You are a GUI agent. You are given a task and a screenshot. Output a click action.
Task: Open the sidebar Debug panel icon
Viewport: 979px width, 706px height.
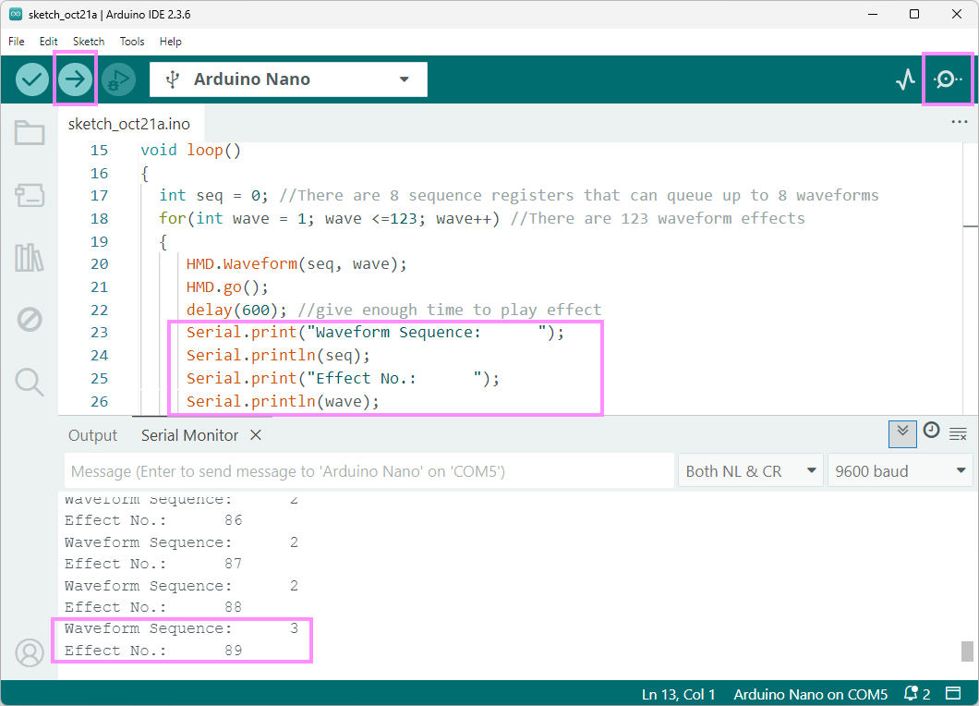30,320
